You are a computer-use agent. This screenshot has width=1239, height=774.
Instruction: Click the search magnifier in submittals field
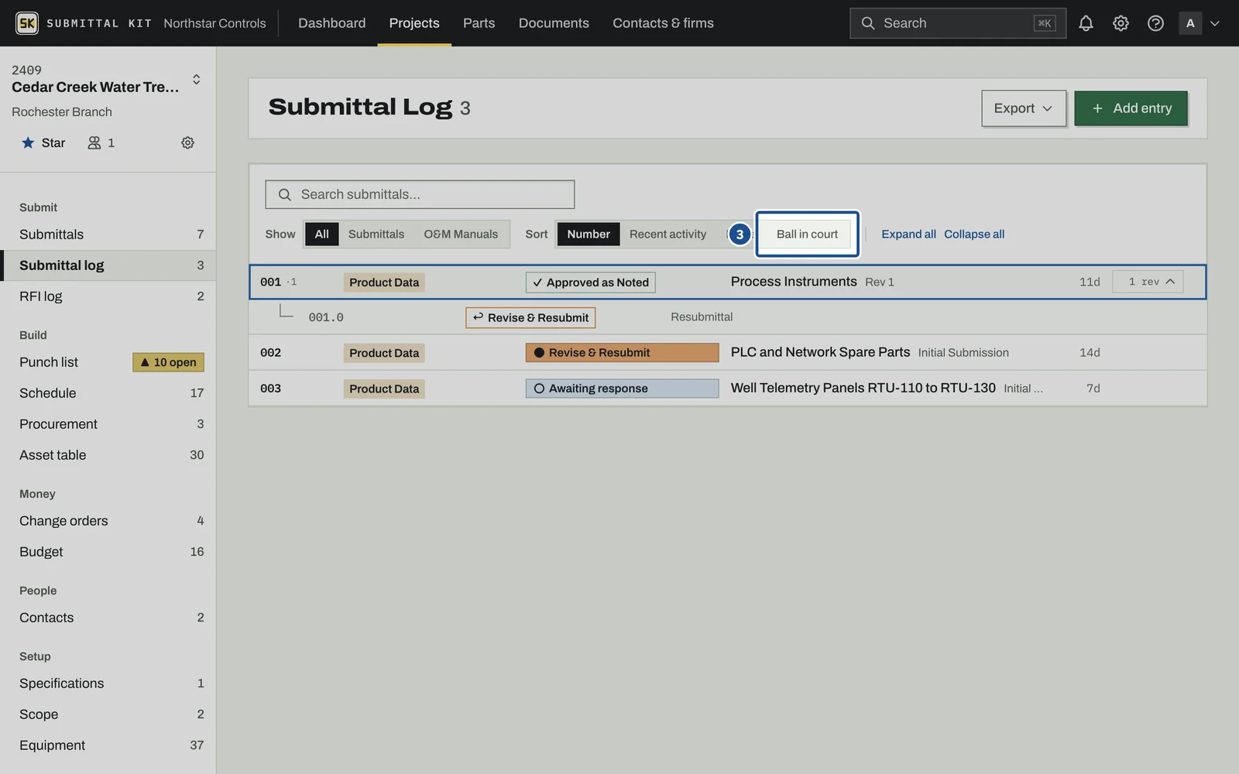pos(284,194)
